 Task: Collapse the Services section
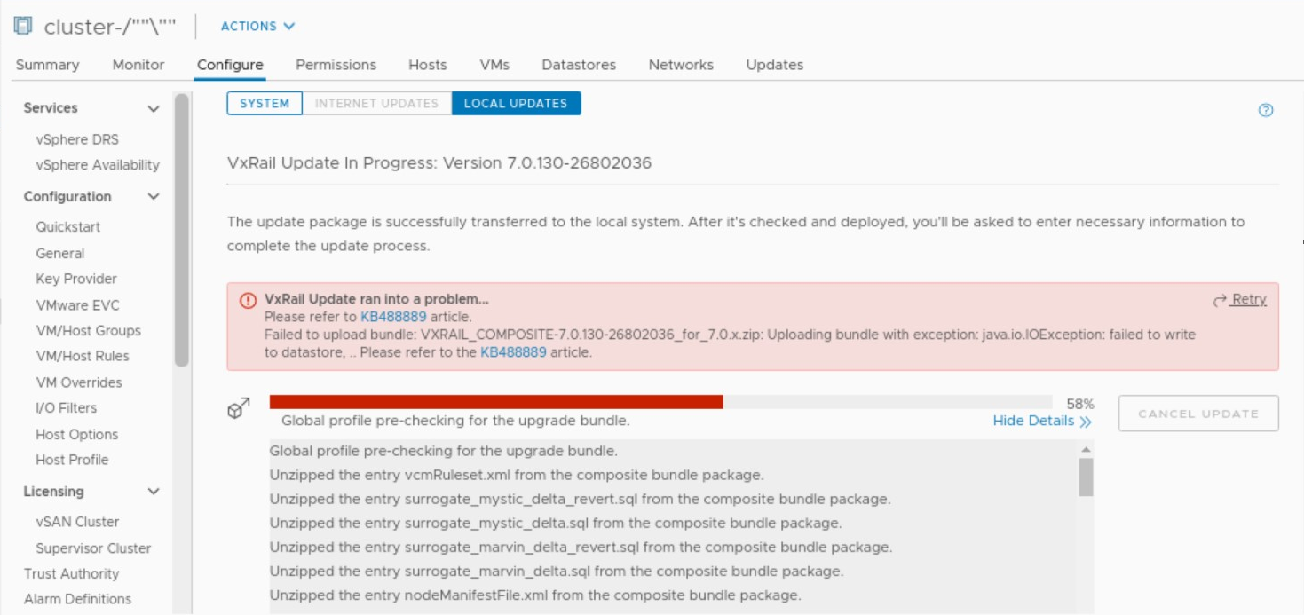(154, 108)
